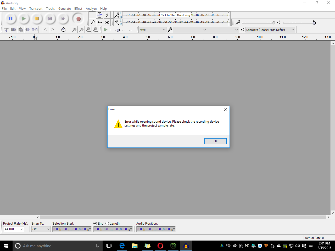Select the Multi-Tool asterisk icon
Image resolution: width=335 pixels, height=251 pixels.
pyautogui.click(x=107, y=22)
